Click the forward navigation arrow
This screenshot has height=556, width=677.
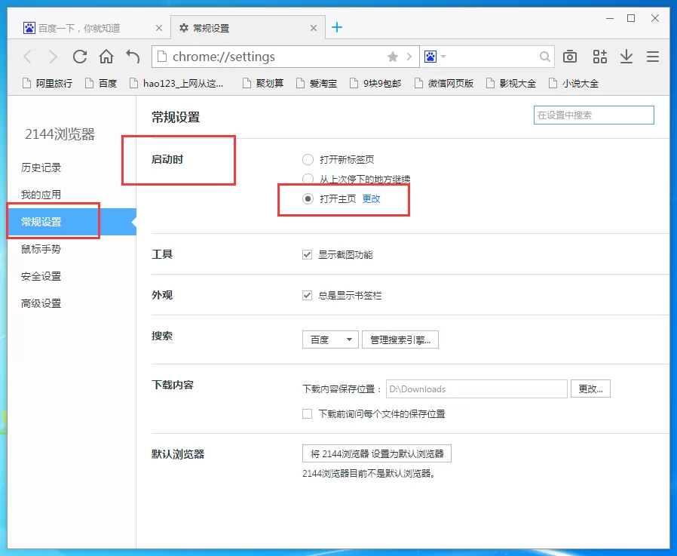coord(53,57)
